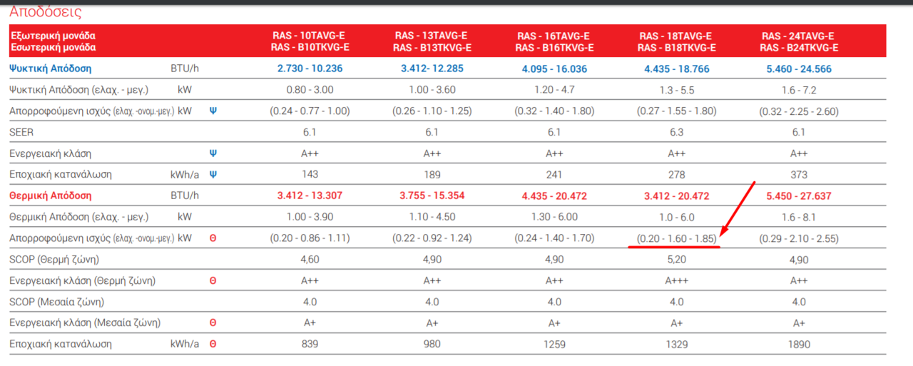Select the power value "(0.26 - 1.10 - 1.25)"
The width and height of the screenshot is (913, 366).
pyautogui.click(x=432, y=111)
